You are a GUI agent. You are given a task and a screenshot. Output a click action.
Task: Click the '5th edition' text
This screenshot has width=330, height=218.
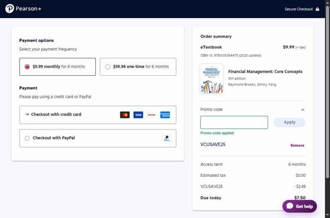pos(237,78)
